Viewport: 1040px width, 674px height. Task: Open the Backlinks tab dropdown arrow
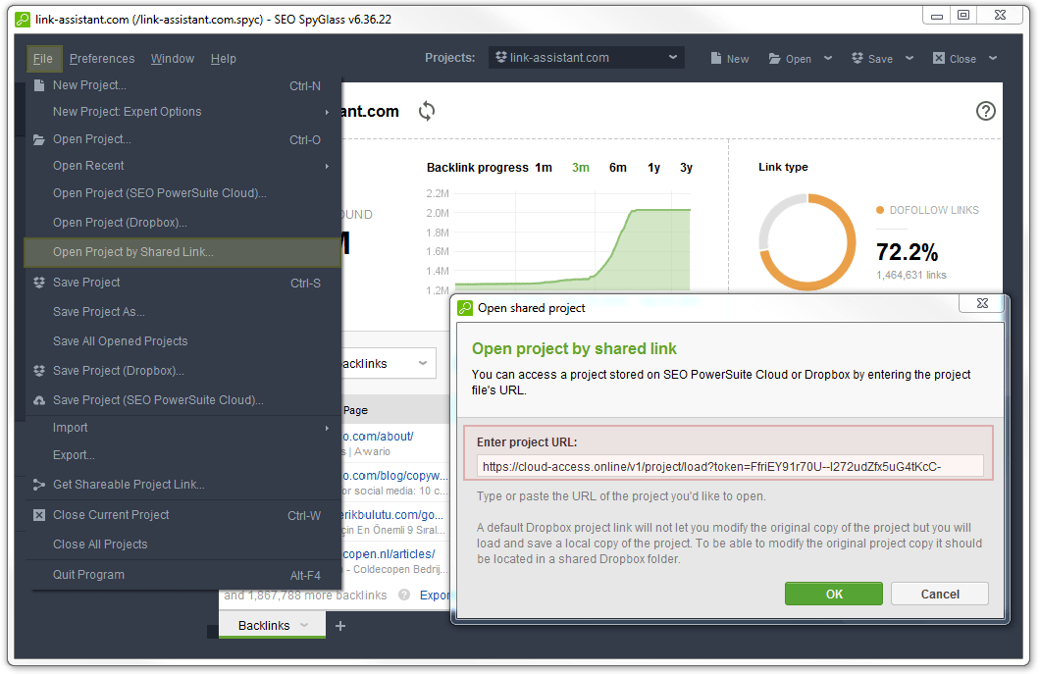coord(304,625)
